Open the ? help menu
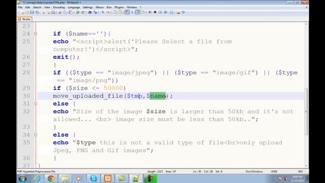The width and height of the screenshot is (325, 183). coord(141,7)
